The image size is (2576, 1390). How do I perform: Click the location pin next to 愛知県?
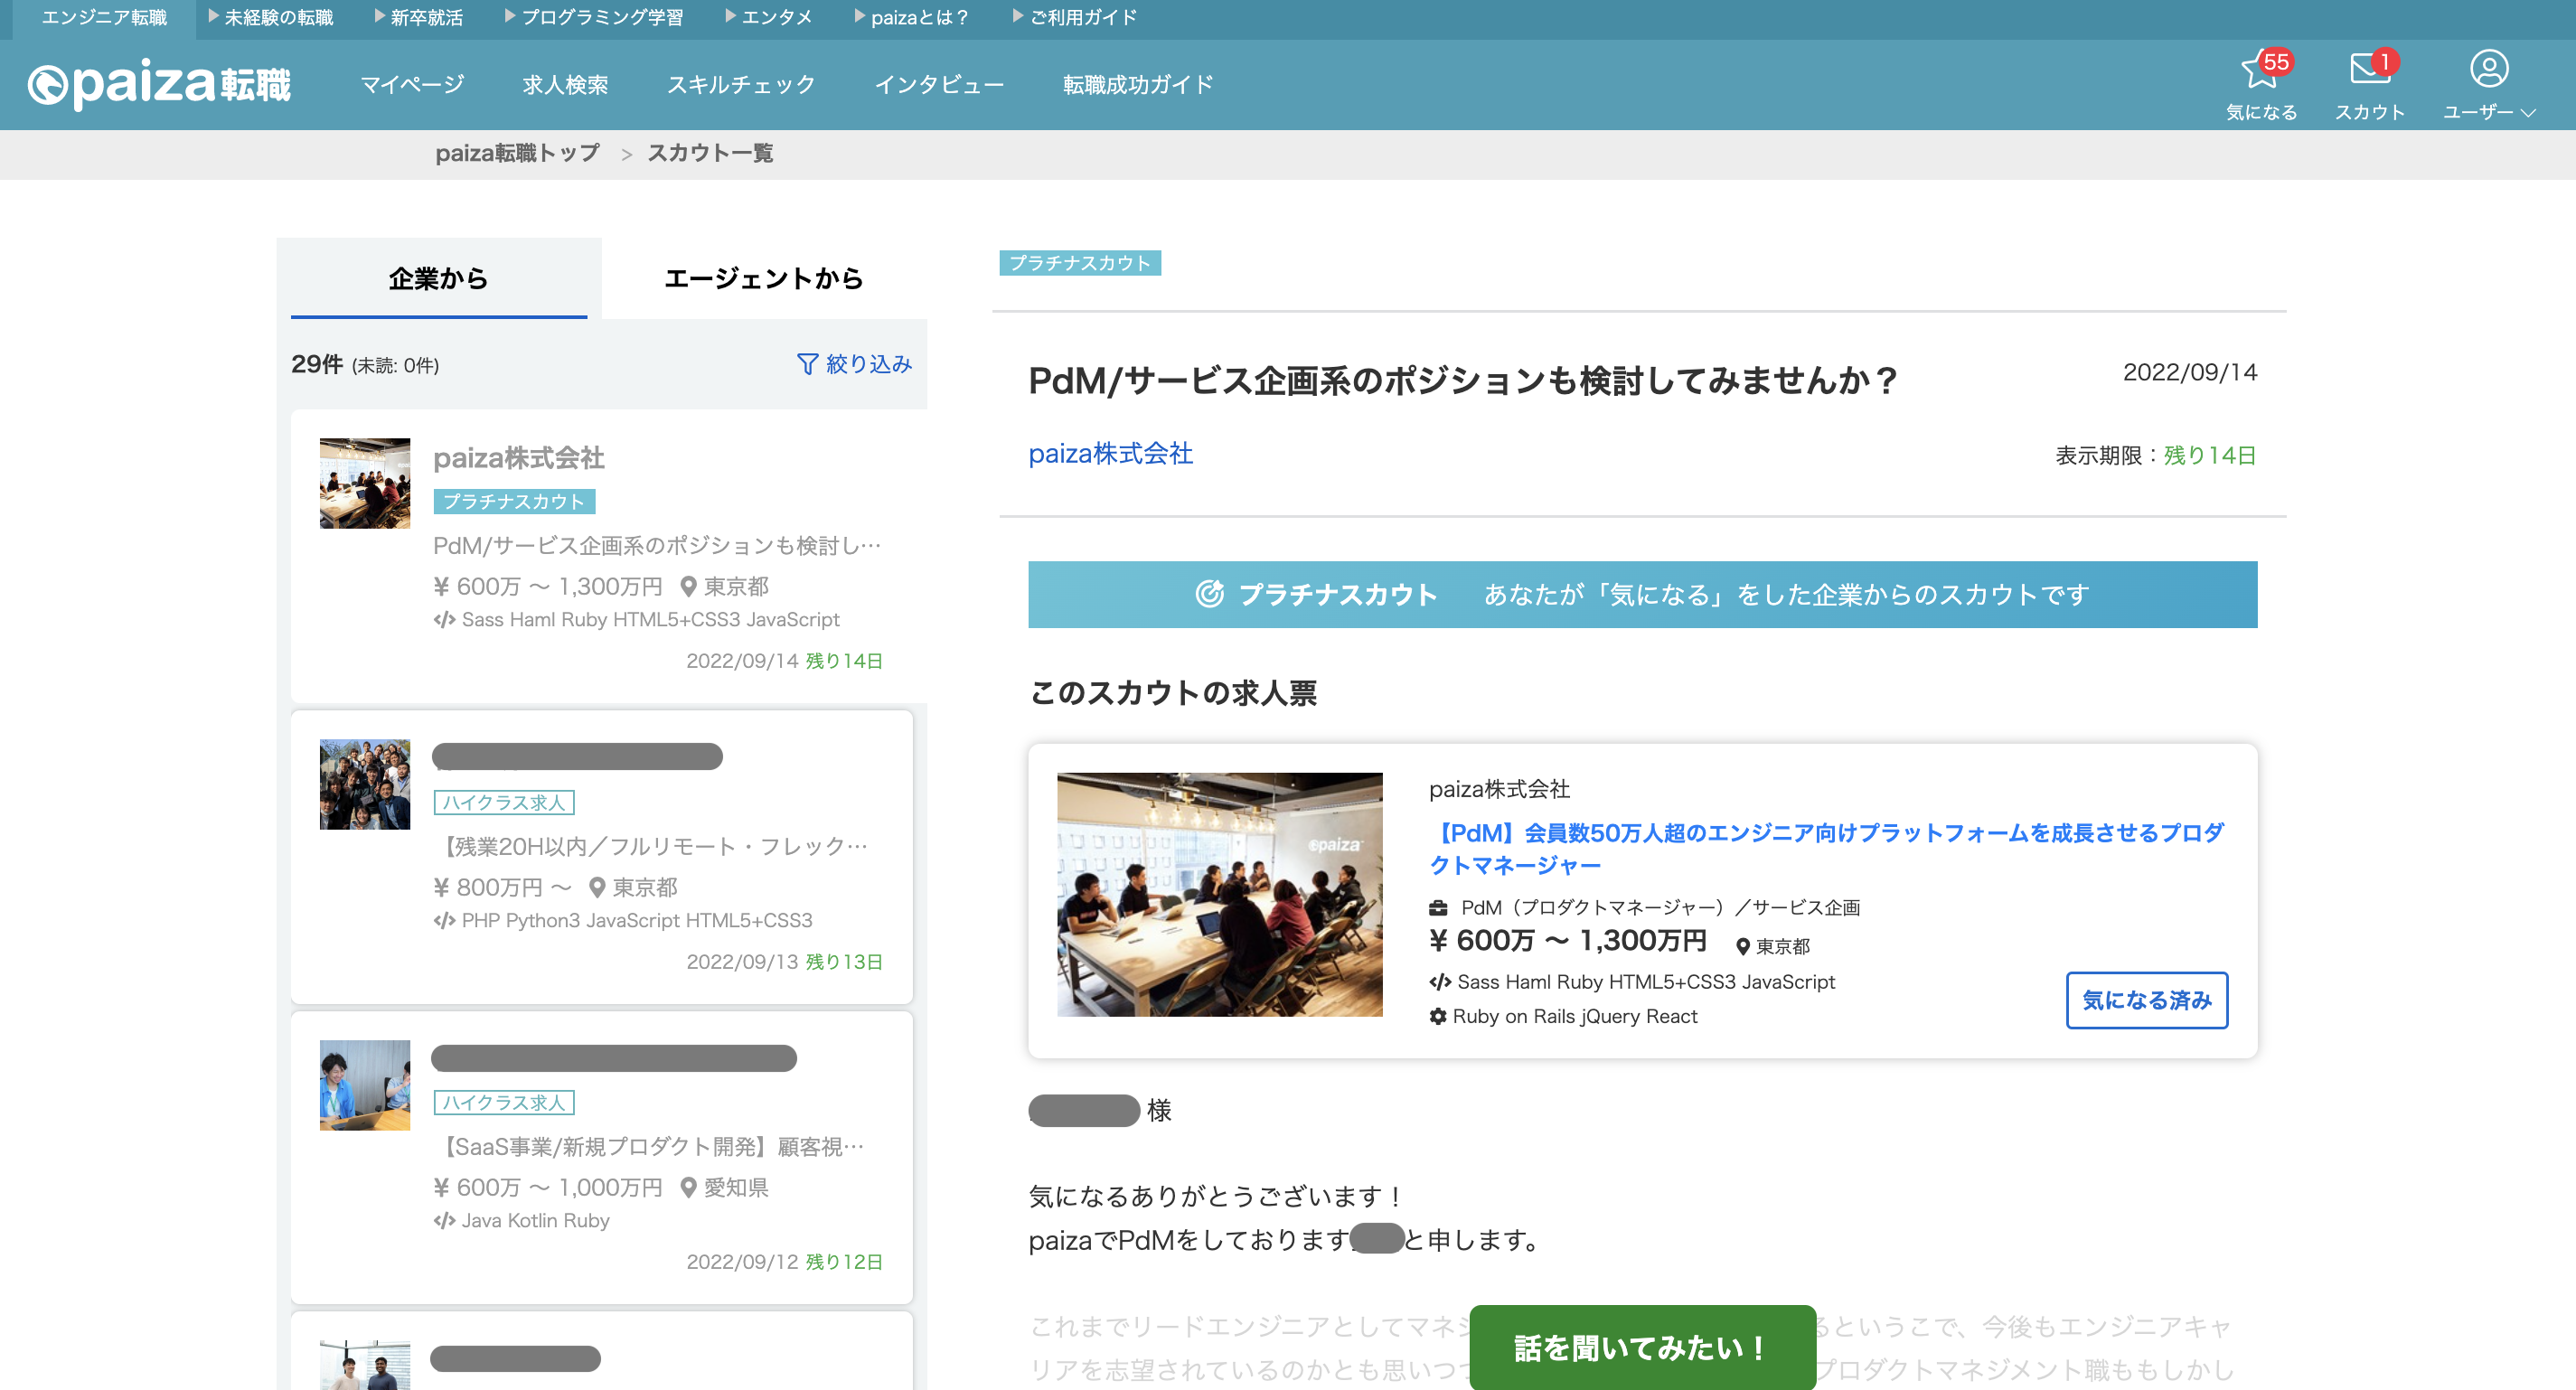(688, 1187)
